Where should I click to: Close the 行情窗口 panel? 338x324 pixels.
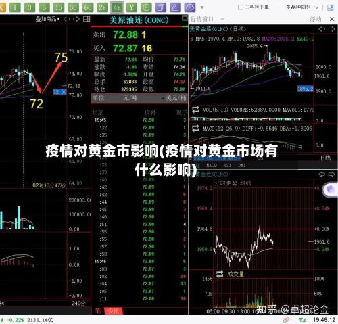[332, 19]
